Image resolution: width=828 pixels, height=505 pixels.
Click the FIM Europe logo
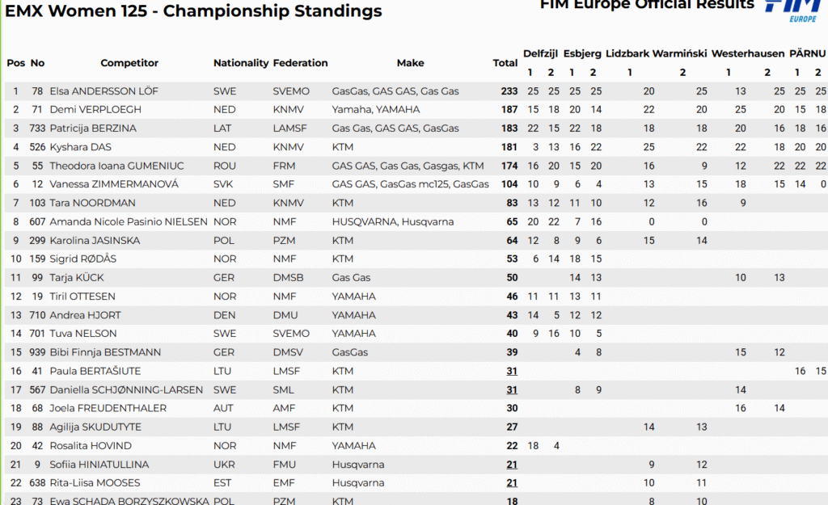792,10
